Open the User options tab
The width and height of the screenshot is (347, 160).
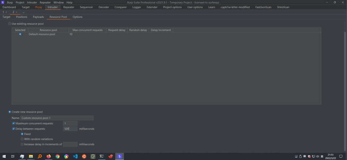195,7
